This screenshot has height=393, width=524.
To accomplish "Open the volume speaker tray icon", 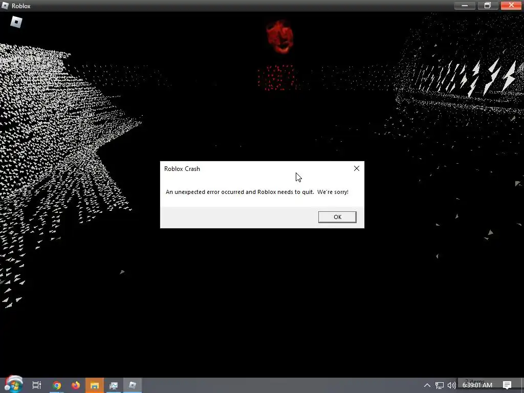I will (451, 385).
